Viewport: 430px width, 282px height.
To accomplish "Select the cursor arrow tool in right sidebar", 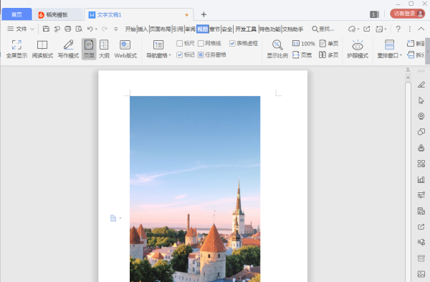I will click(x=421, y=100).
